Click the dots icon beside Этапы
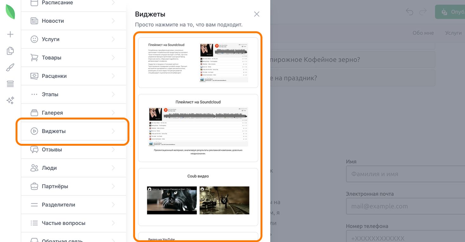The width and height of the screenshot is (465, 242). coord(34,94)
